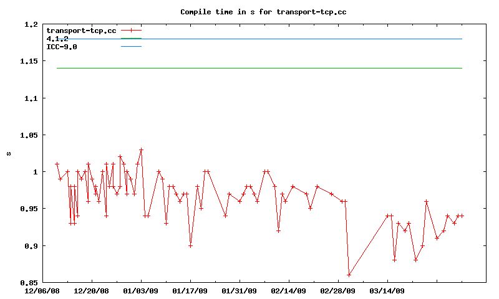
Task: Select the 02/28/09 x-axis date label
Action: pyautogui.click(x=338, y=291)
